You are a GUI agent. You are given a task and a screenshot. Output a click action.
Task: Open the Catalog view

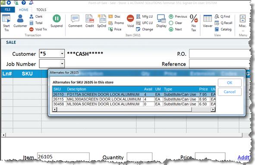(223, 29)
